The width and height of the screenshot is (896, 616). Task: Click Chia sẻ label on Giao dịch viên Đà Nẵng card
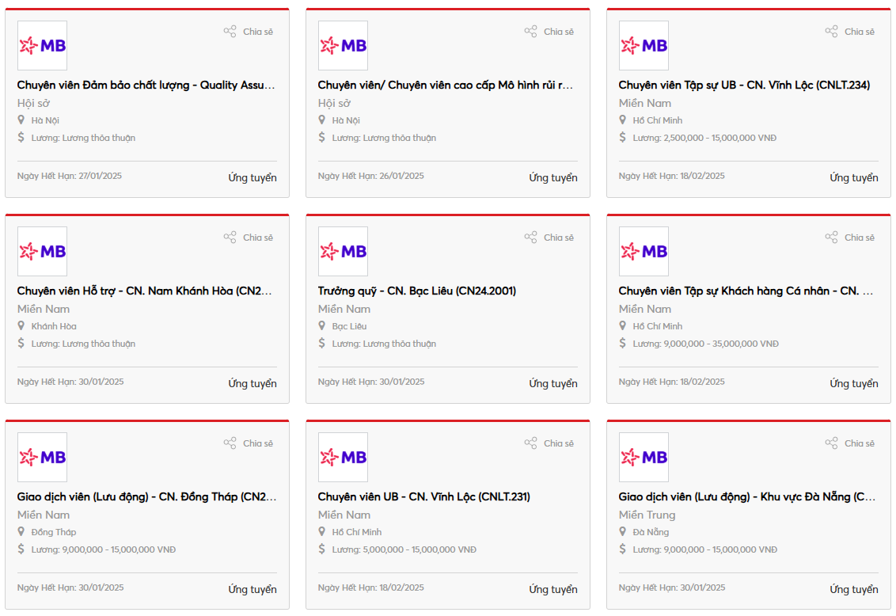point(860,443)
